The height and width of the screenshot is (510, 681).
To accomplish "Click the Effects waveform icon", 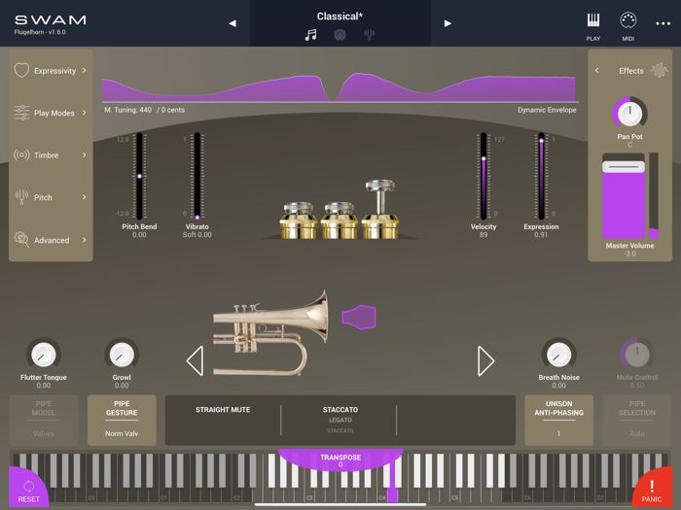I will [659, 70].
